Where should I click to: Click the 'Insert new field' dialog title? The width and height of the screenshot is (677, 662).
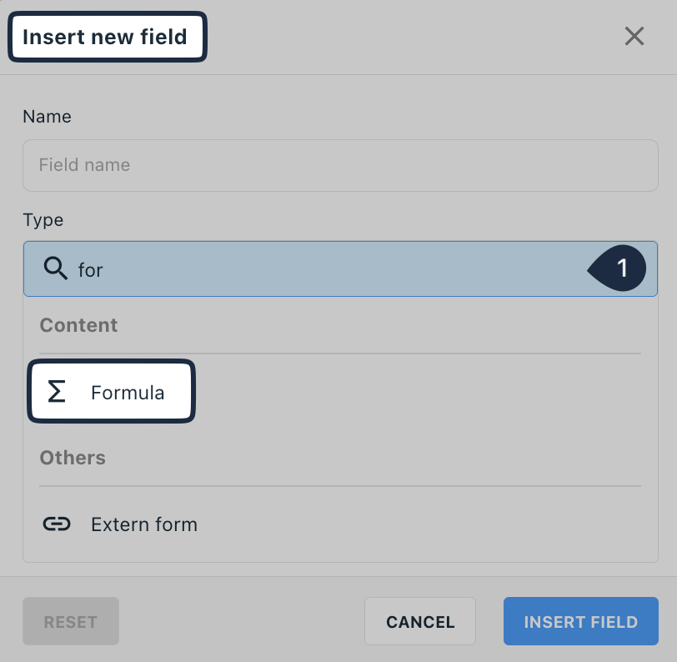pos(105,37)
